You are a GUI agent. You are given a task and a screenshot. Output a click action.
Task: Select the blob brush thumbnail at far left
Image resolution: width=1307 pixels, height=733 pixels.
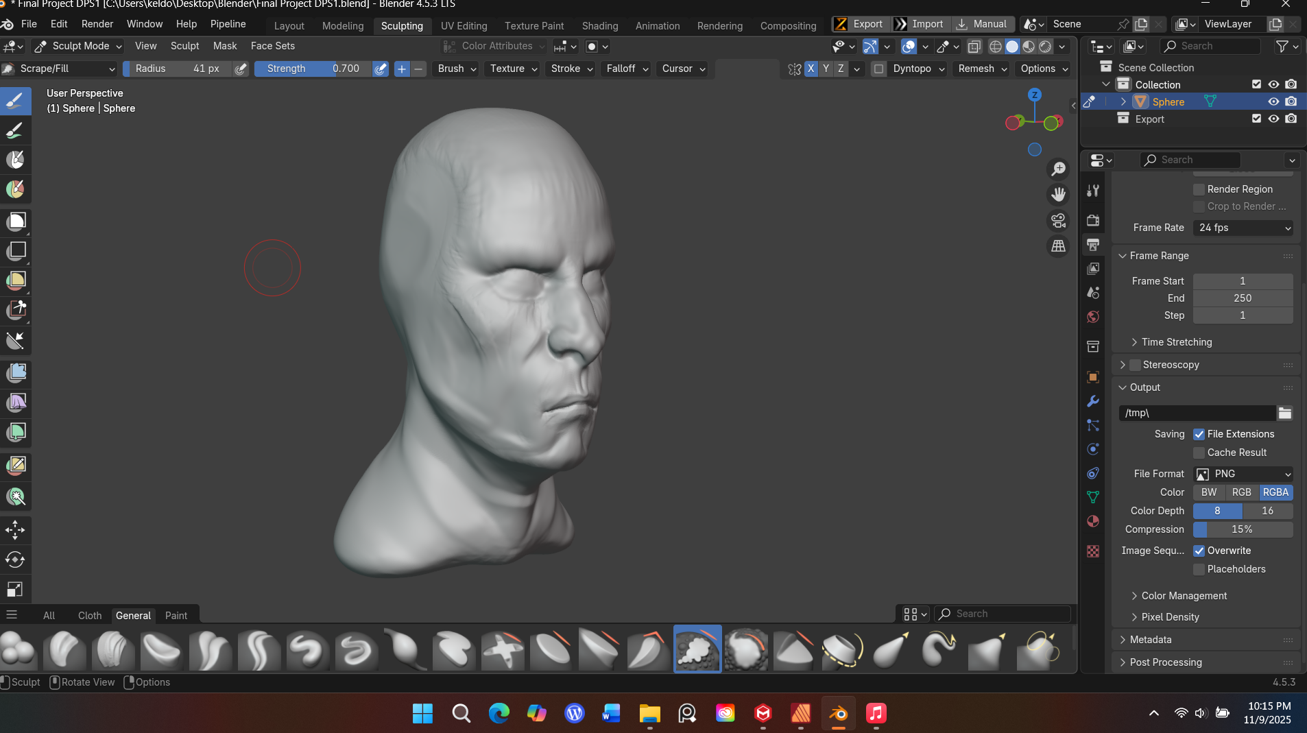pos(18,649)
